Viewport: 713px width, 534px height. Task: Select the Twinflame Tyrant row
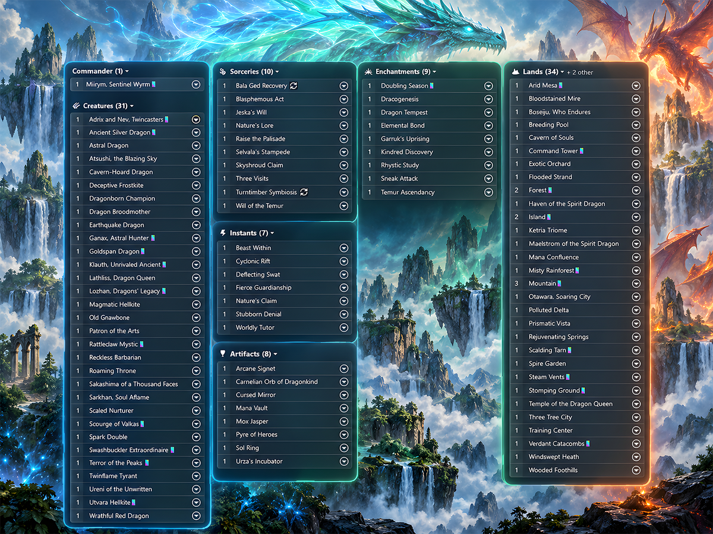click(x=137, y=476)
